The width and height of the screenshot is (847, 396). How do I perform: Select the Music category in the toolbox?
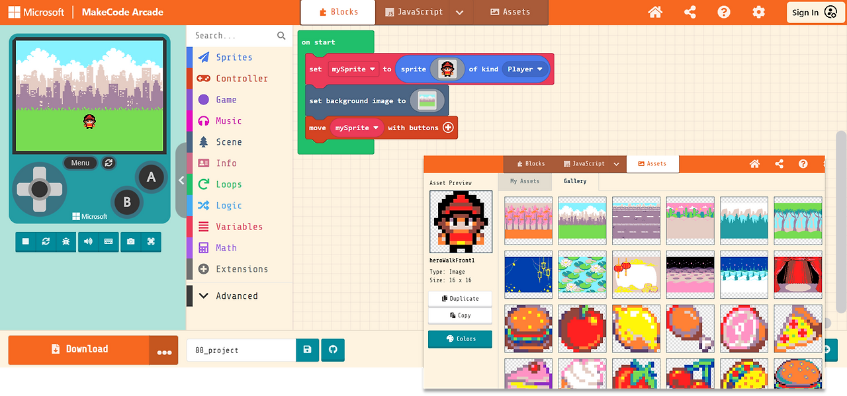pos(230,121)
